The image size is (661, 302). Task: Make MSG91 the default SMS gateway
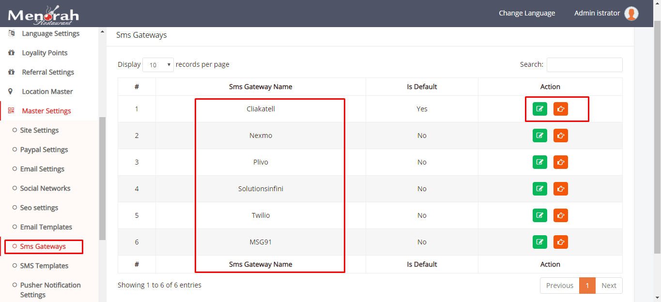560,242
